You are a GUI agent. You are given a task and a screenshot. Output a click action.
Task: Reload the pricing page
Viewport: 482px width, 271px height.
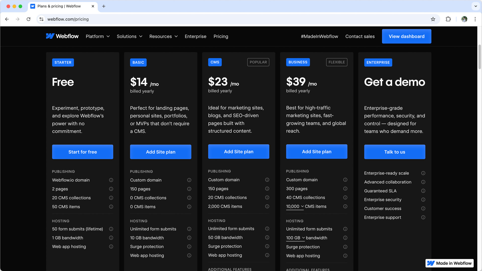click(29, 19)
